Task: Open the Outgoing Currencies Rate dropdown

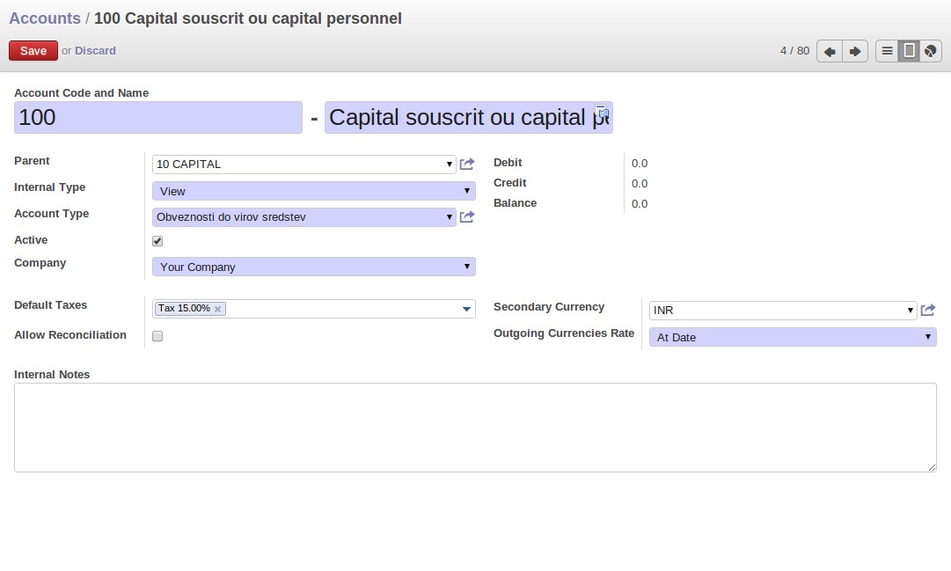Action: point(792,337)
